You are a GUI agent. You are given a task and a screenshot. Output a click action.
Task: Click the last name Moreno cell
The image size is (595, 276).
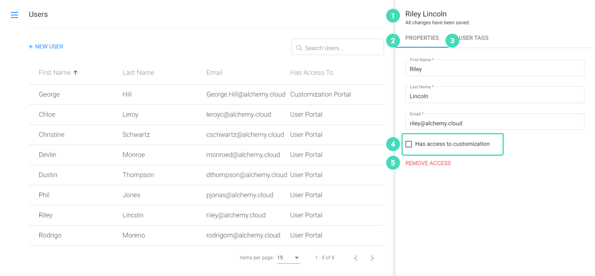pyautogui.click(x=134, y=235)
